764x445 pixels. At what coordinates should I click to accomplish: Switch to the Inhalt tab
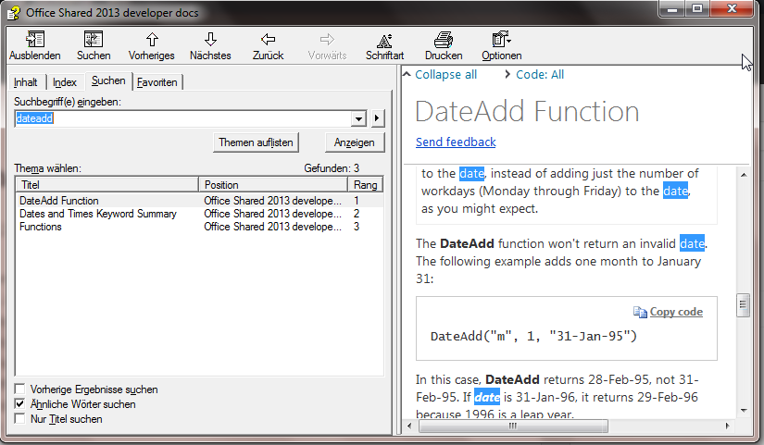coord(25,82)
